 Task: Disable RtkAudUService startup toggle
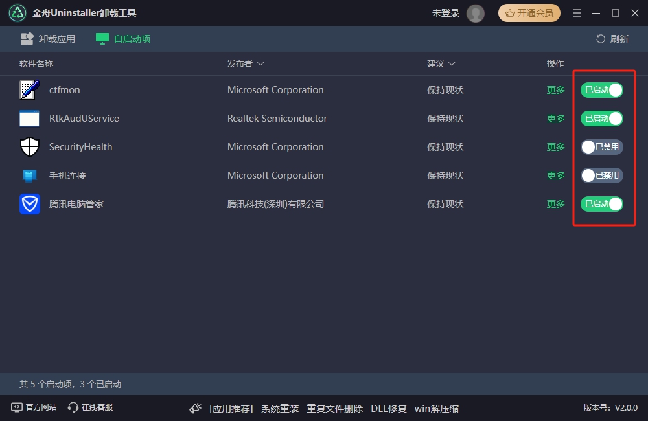pyautogui.click(x=602, y=118)
